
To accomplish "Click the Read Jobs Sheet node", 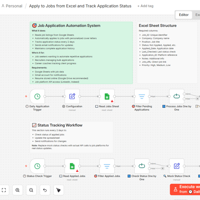I will pyautogui.click(x=107, y=97).
